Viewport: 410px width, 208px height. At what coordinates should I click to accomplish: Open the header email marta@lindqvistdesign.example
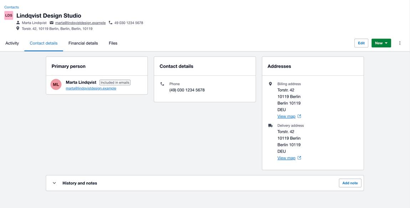(x=80, y=23)
